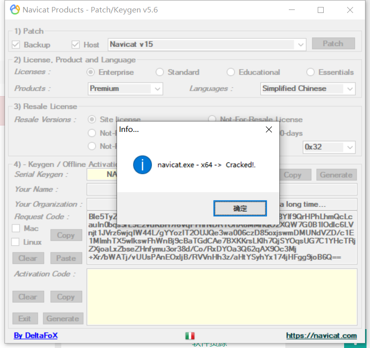The width and height of the screenshot is (370, 348).
Task: Click the Request Code text area
Action: tap(222, 237)
